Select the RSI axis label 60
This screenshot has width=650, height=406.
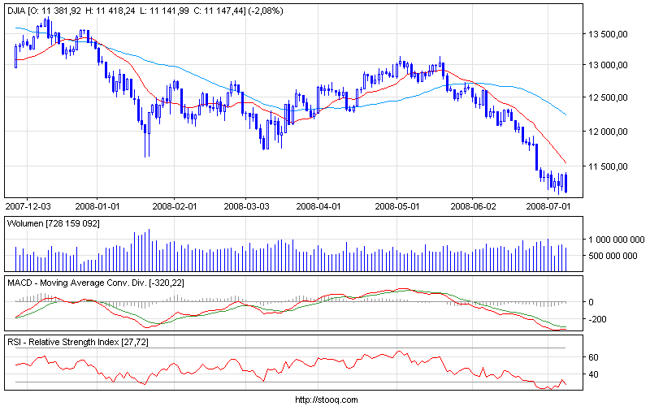(x=593, y=357)
